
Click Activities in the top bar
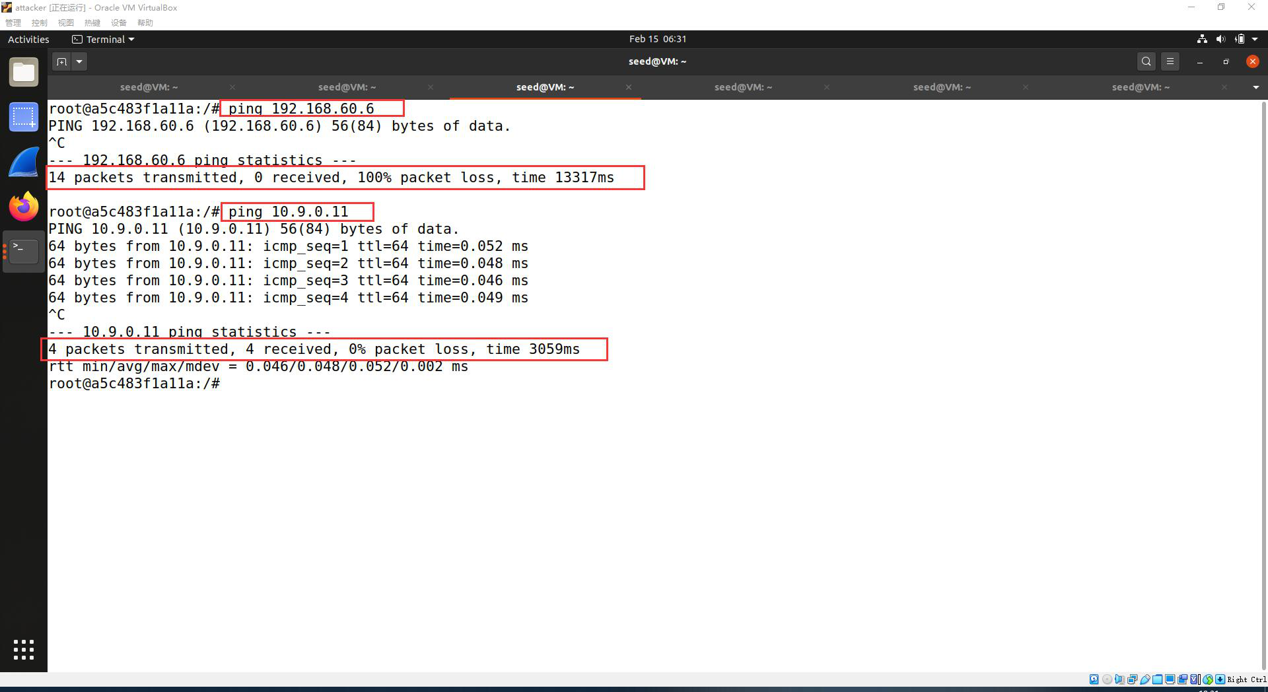tap(28, 39)
